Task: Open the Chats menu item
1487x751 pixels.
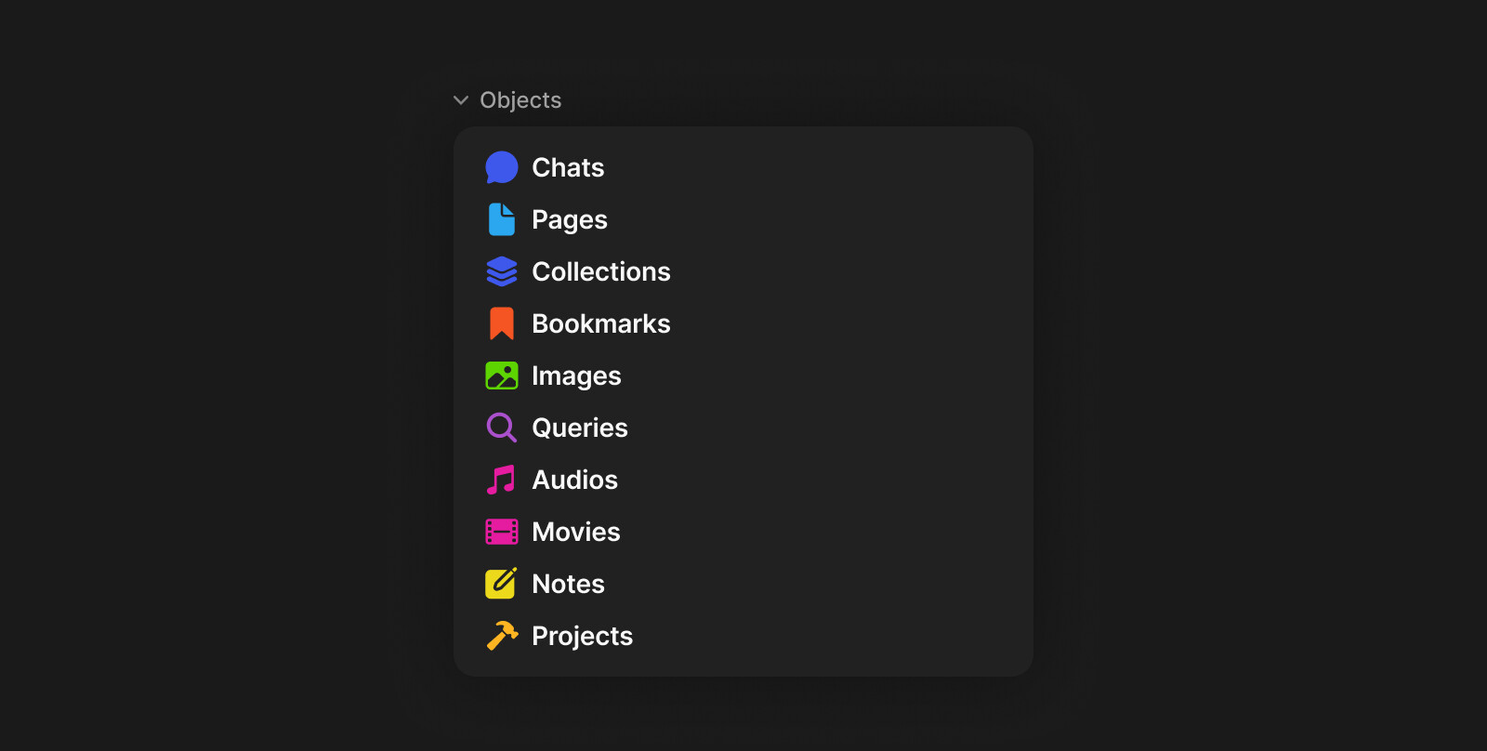Action: point(568,167)
